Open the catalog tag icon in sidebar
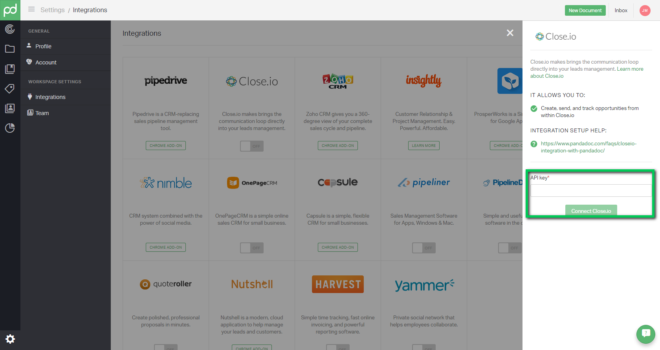The image size is (660, 350). tap(10, 88)
